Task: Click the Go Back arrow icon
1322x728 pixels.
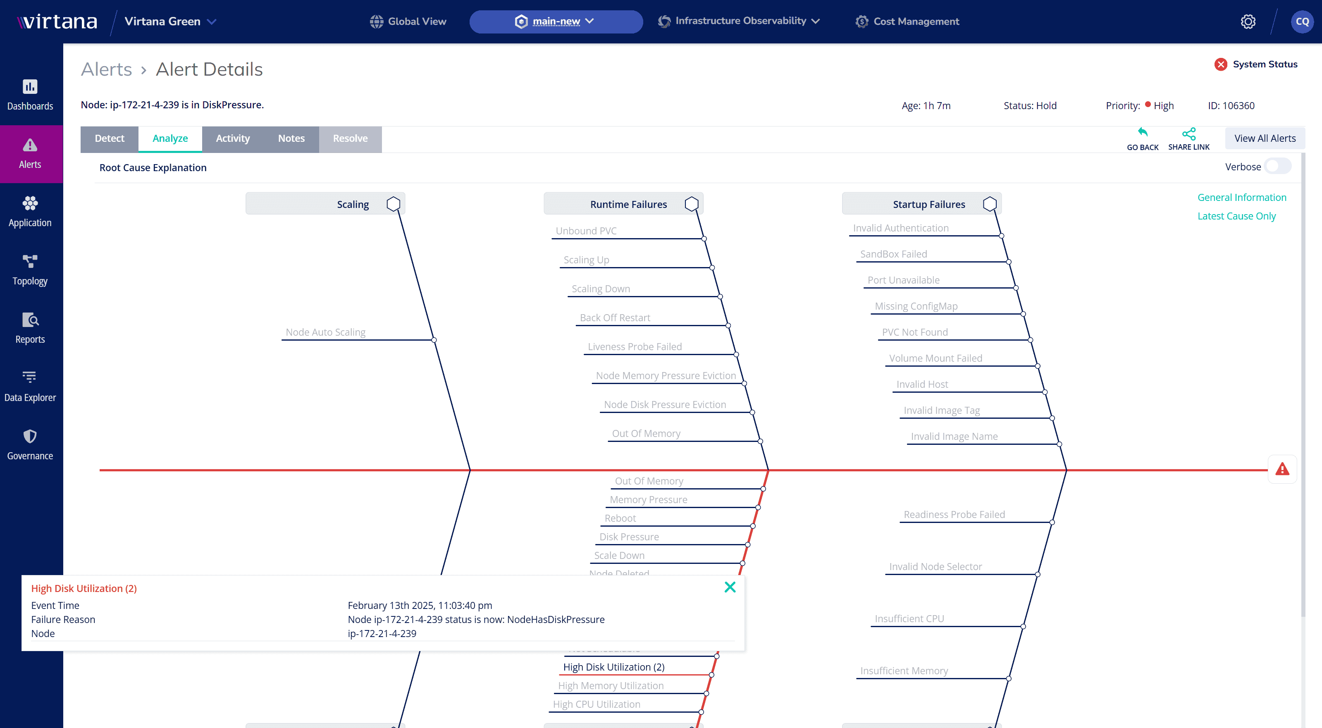Action: pos(1142,132)
